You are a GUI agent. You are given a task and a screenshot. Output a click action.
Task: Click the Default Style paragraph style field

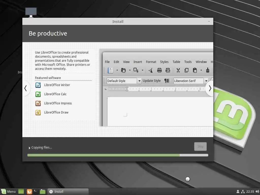click(122, 81)
